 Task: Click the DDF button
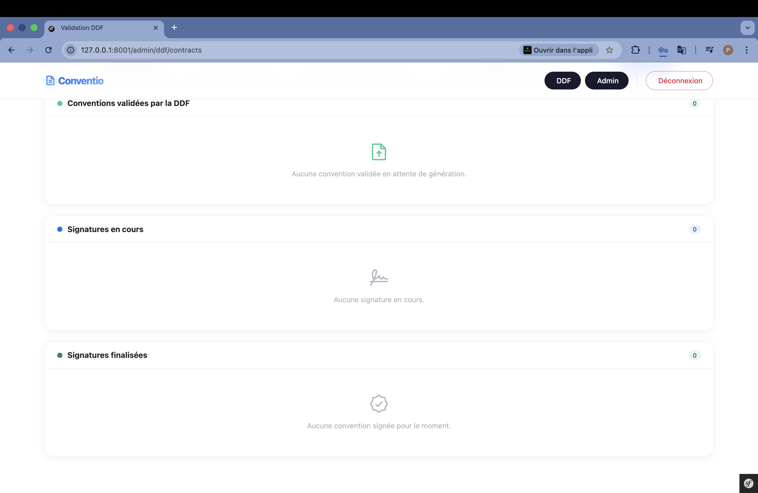click(563, 80)
